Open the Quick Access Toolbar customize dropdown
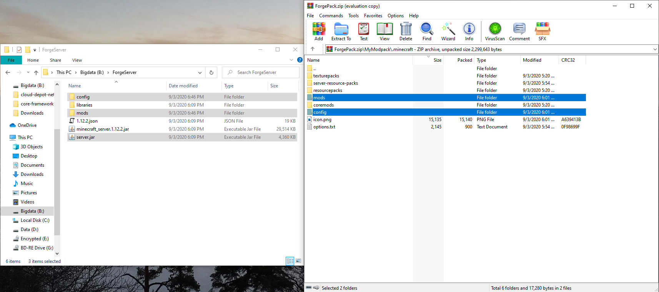This screenshot has height=292, width=659. point(35,50)
